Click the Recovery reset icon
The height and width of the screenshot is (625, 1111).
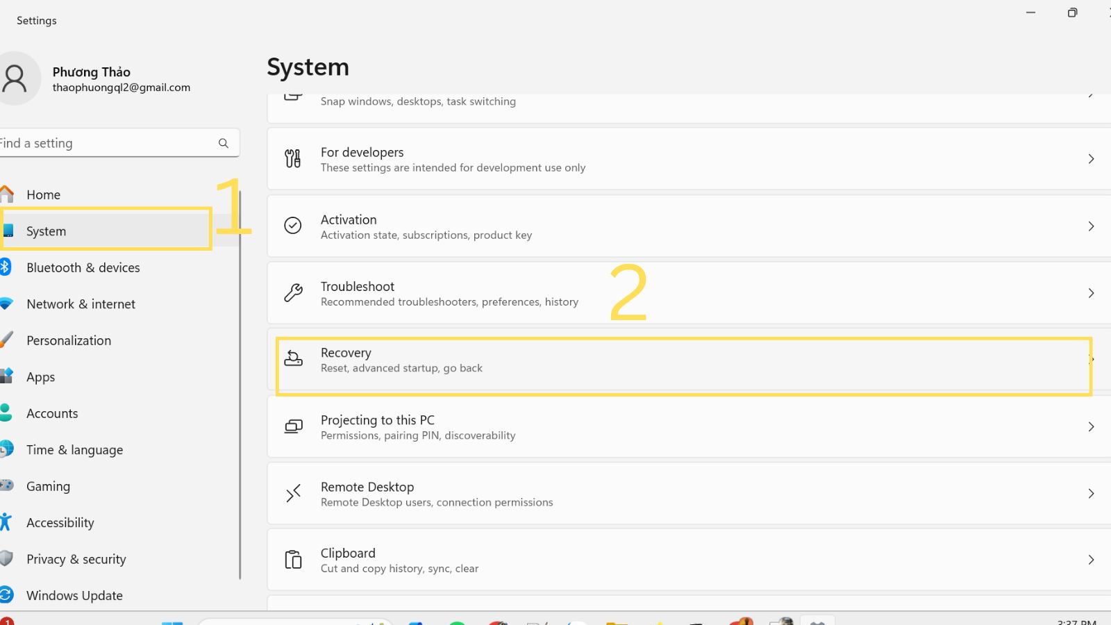(294, 359)
